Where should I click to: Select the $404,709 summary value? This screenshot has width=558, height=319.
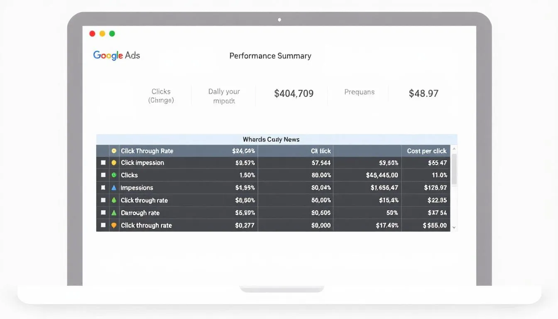[x=294, y=93]
